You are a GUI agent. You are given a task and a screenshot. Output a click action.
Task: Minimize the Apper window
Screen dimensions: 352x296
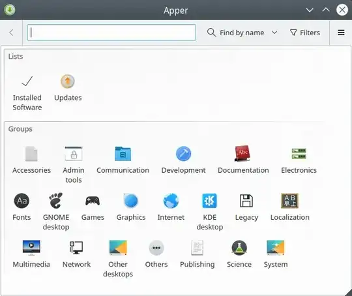310,10
